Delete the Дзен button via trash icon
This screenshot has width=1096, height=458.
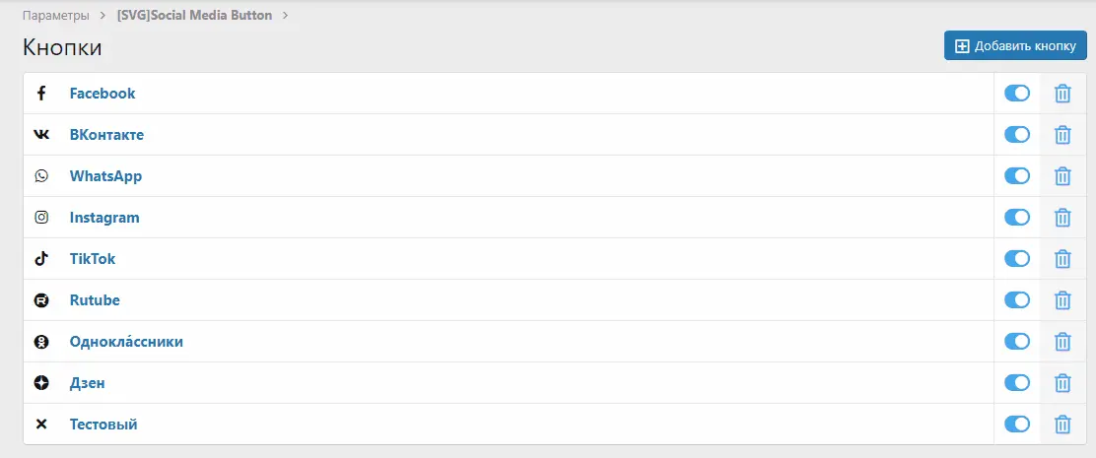1062,383
